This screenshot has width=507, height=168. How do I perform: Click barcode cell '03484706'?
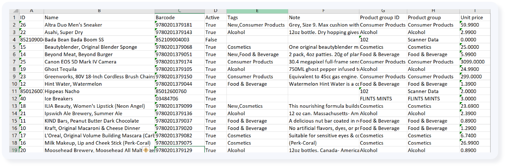click(180, 99)
